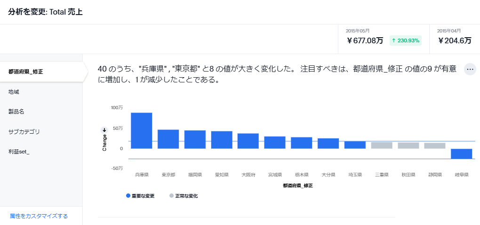Click the 兵庫県 bar in the chart
Screen dimensions: 480x225
tap(142, 130)
